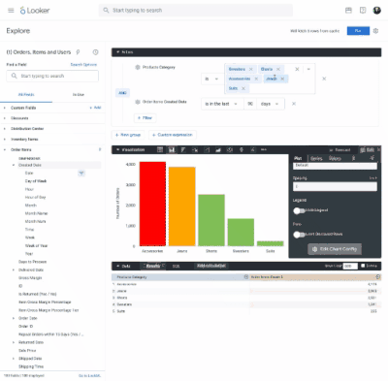Click the filter icon on Date field

click(x=81, y=174)
